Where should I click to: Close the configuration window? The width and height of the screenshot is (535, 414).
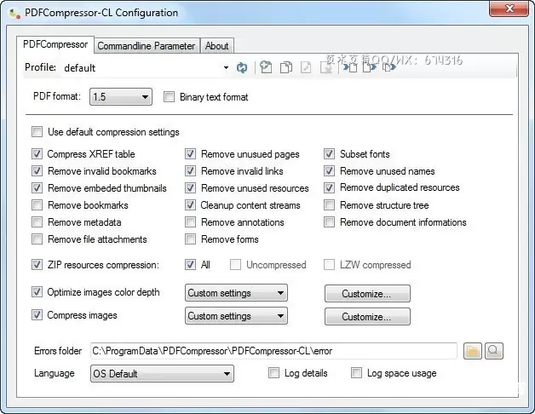(x=509, y=9)
